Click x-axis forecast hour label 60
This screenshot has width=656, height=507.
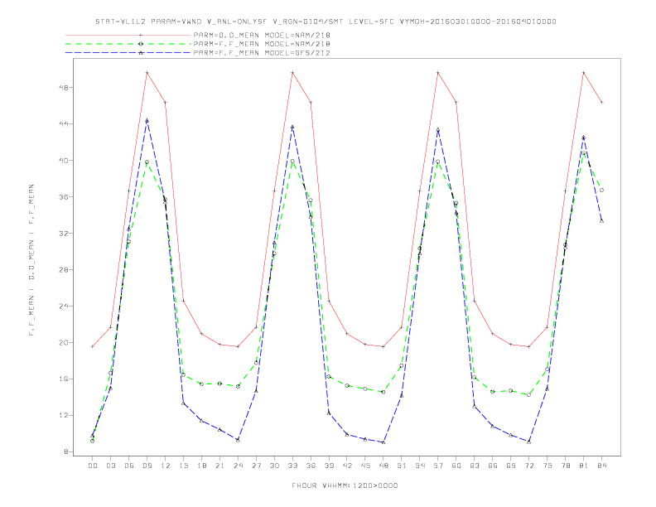pos(456,466)
